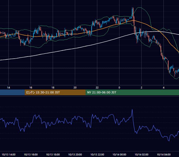Click the '2' hour label on the price chart axis
The image size is (179, 157).
(141, 88)
